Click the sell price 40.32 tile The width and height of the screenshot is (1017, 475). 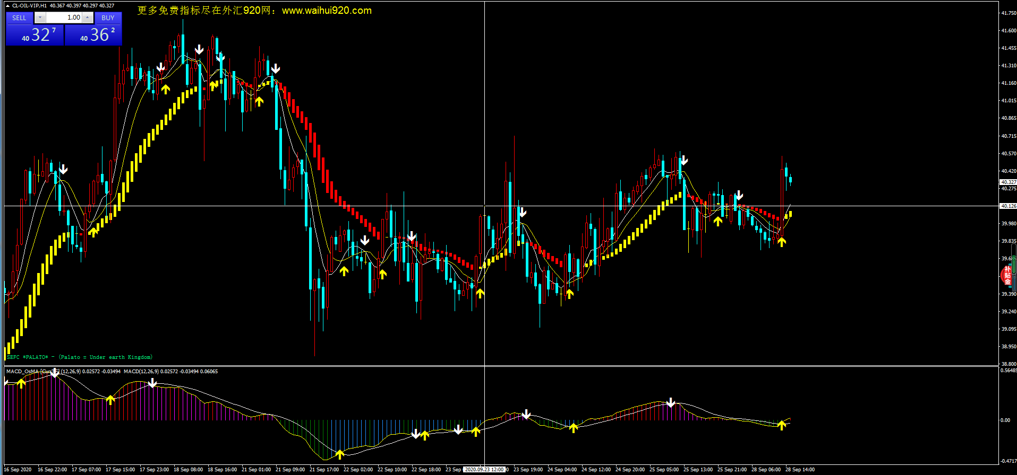point(35,35)
